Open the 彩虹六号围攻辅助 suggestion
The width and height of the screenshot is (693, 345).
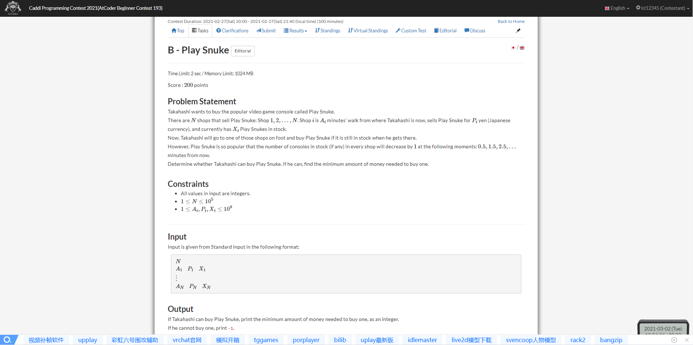pos(135,340)
